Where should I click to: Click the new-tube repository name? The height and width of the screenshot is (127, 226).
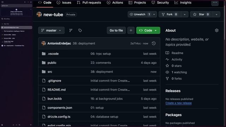click(53, 14)
